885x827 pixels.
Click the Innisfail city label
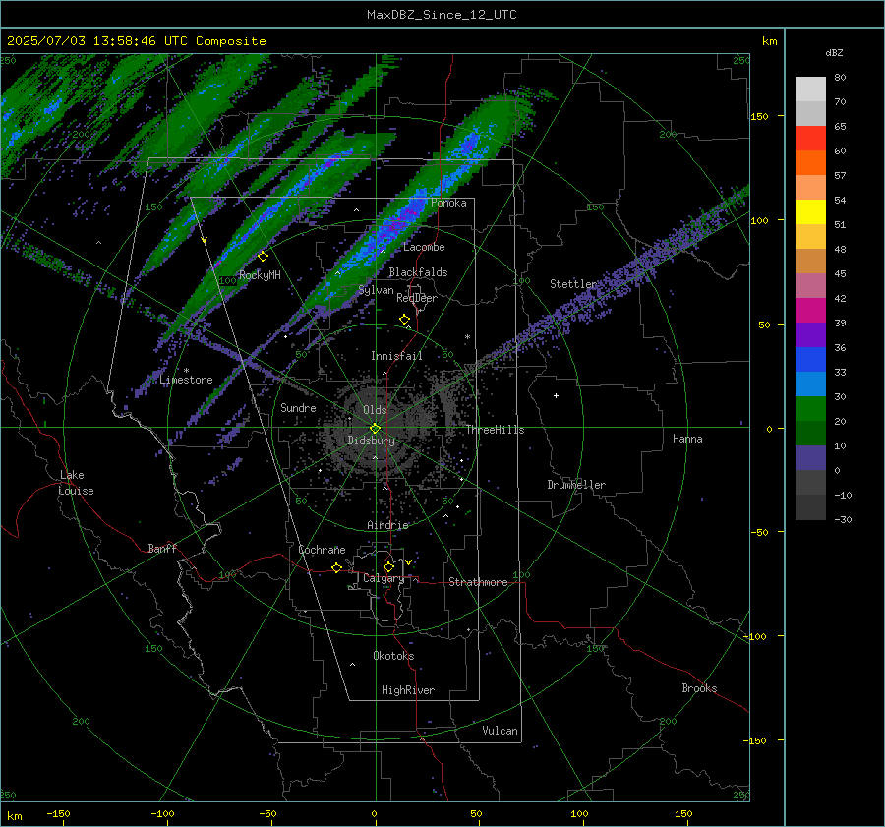pos(396,356)
